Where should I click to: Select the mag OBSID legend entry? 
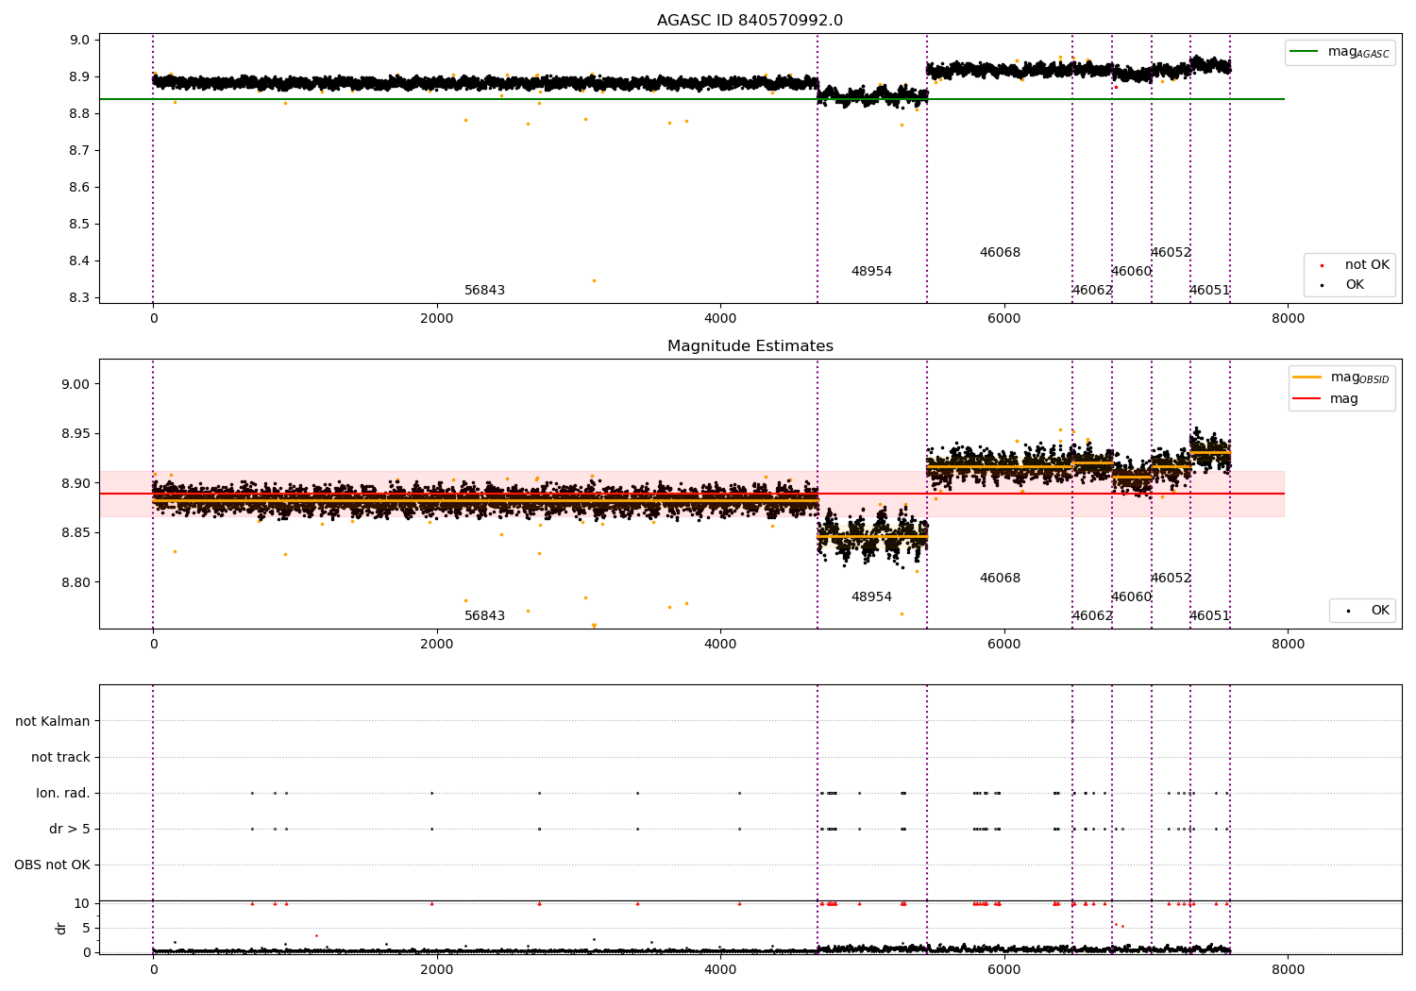pos(1340,378)
